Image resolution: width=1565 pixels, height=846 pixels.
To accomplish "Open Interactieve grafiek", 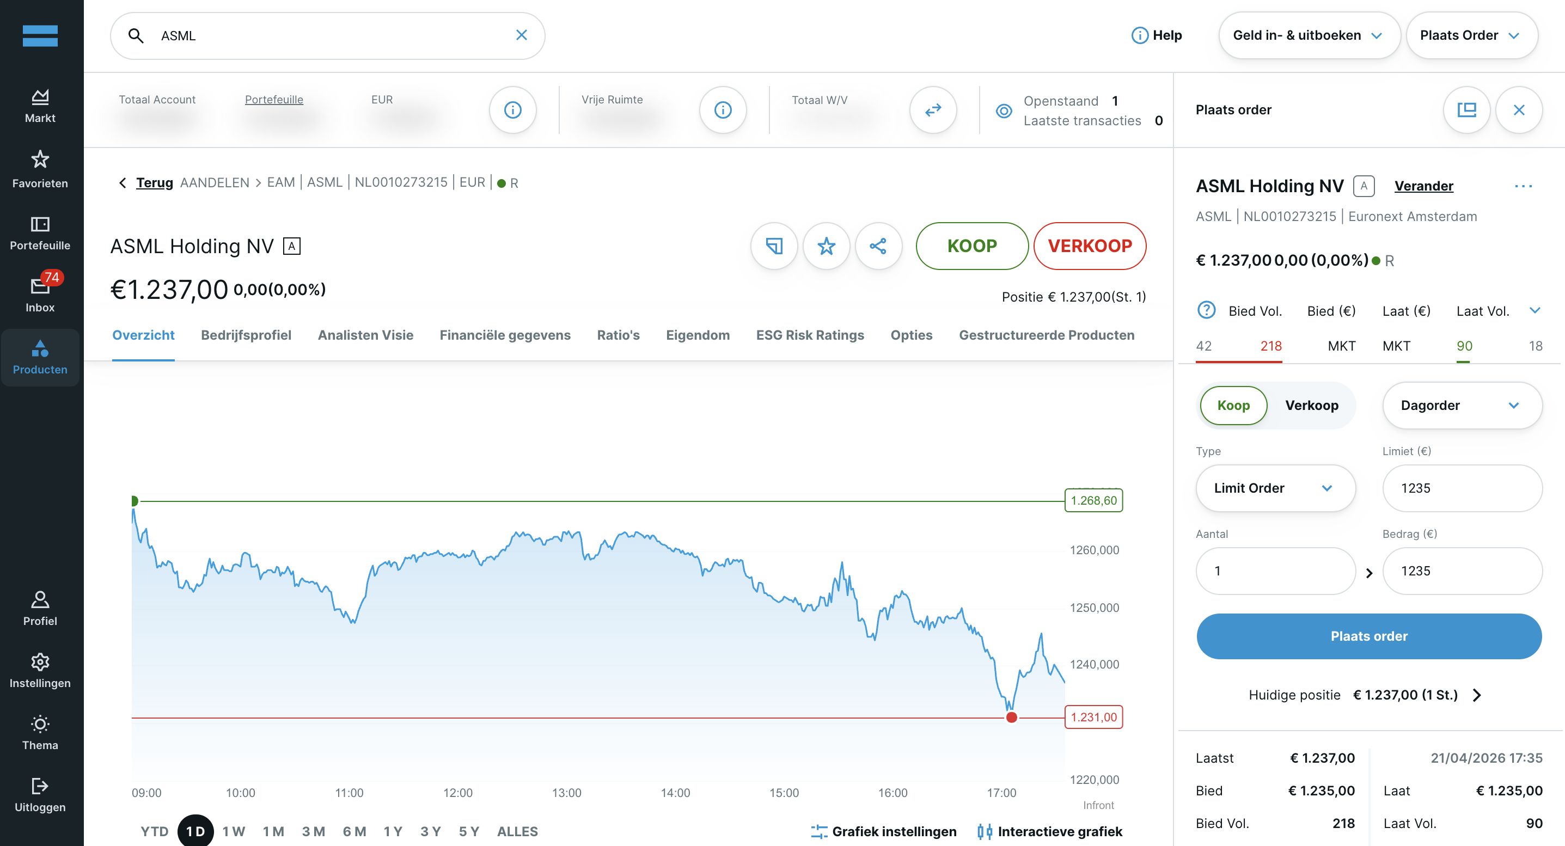I will point(1049,831).
